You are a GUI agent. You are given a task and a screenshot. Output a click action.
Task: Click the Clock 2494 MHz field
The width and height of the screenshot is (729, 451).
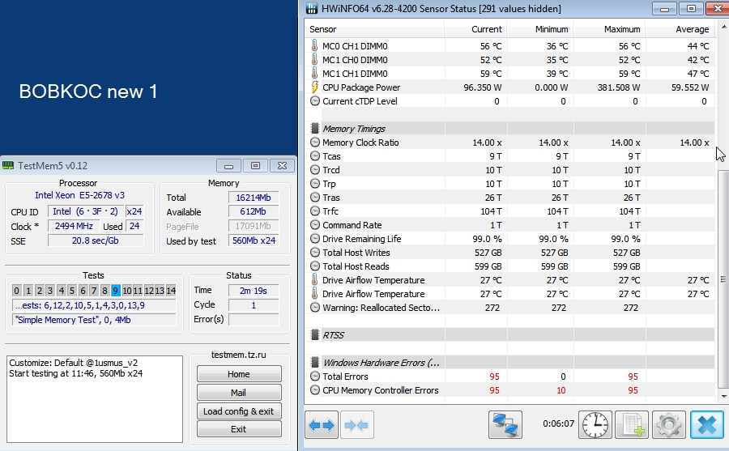pos(74,227)
